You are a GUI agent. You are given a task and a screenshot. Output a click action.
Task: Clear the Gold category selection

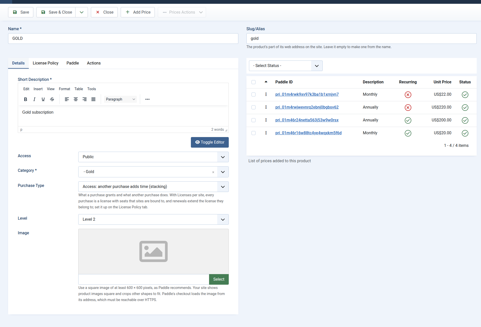point(213,172)
